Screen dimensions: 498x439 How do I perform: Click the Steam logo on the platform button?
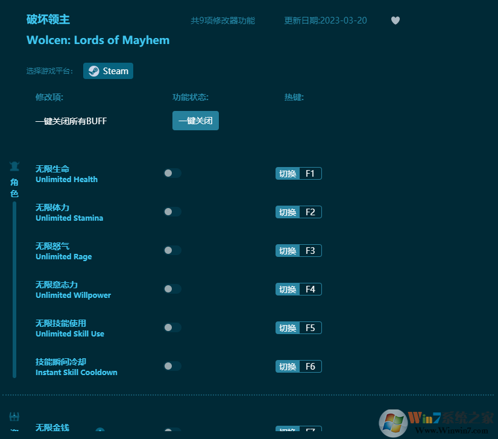tap(93, 71)
